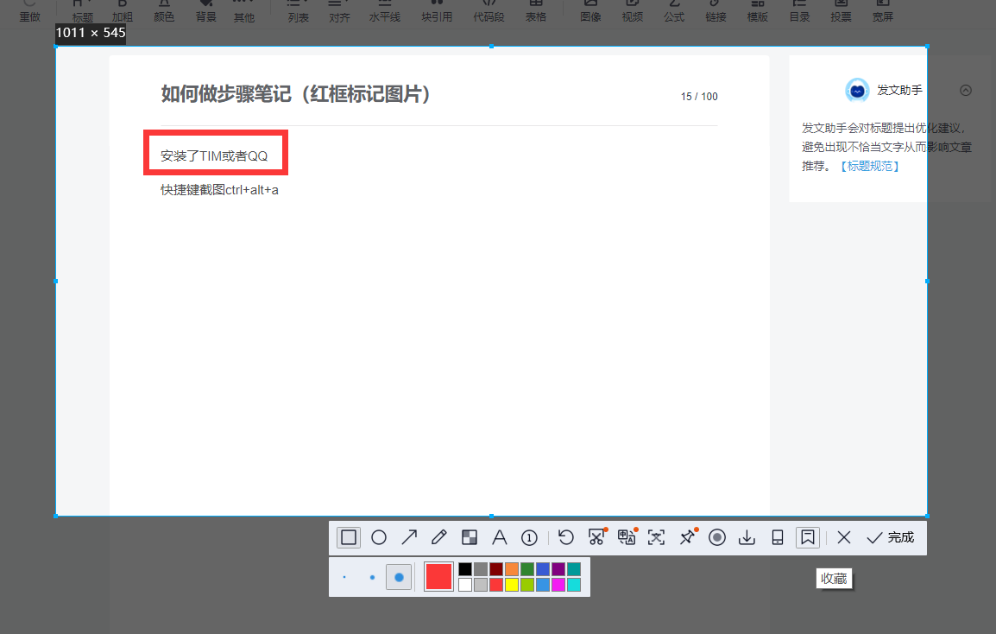Viewport: 996px width, 634px height.
Task: Pick the black color swatch
Action: [465, 569]
